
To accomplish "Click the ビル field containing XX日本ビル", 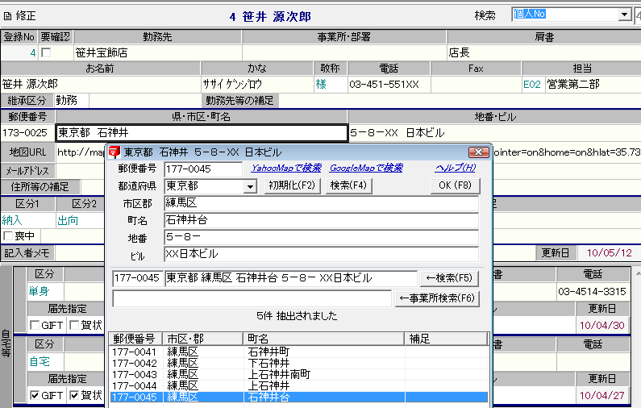I will click(x=322, y=254).
